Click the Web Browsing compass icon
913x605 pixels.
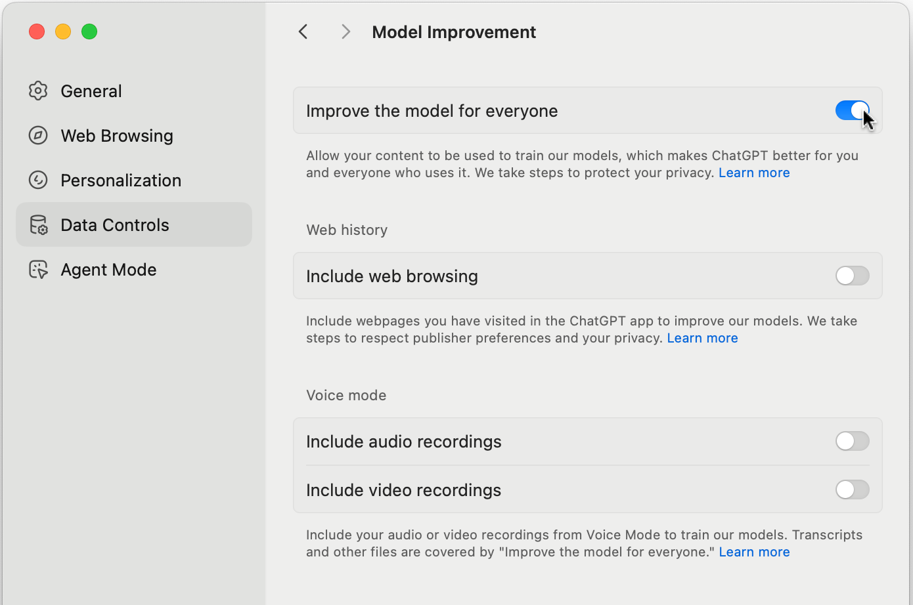38,135
